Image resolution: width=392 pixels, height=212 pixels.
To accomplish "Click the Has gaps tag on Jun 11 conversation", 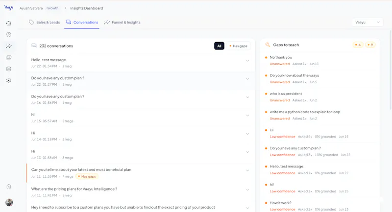I will (87, 176).
